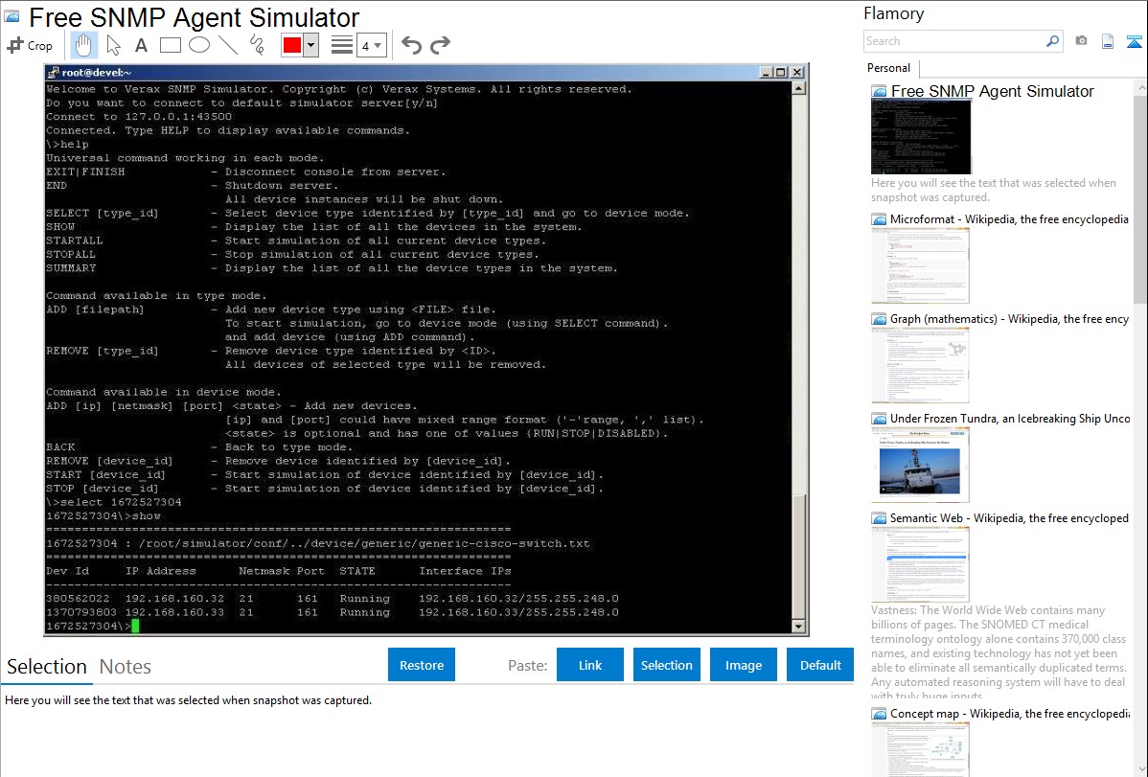Open the Selection tab

pyautogui.click(x=47, y=667)
